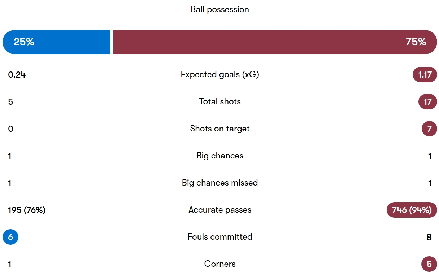The image size is (439, 274).
Task: Click the Big chances label
Action: click(220, 156)
